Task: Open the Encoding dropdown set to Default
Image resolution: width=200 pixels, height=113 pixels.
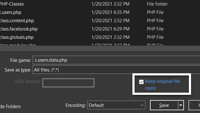Action: (116, 105)
